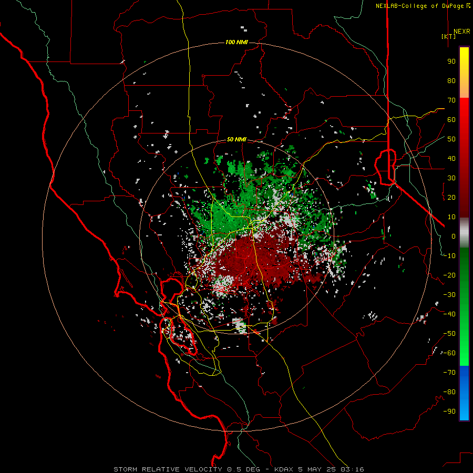Click the -40 value on velocity scale
Viewport: 473px width, 473px height.
[x=449, y=314]
